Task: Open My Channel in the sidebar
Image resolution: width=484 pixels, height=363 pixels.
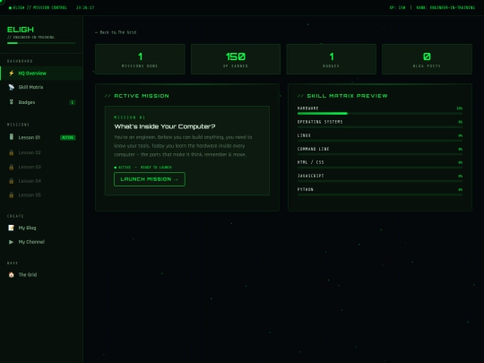Action: click(x=41, y=242)
